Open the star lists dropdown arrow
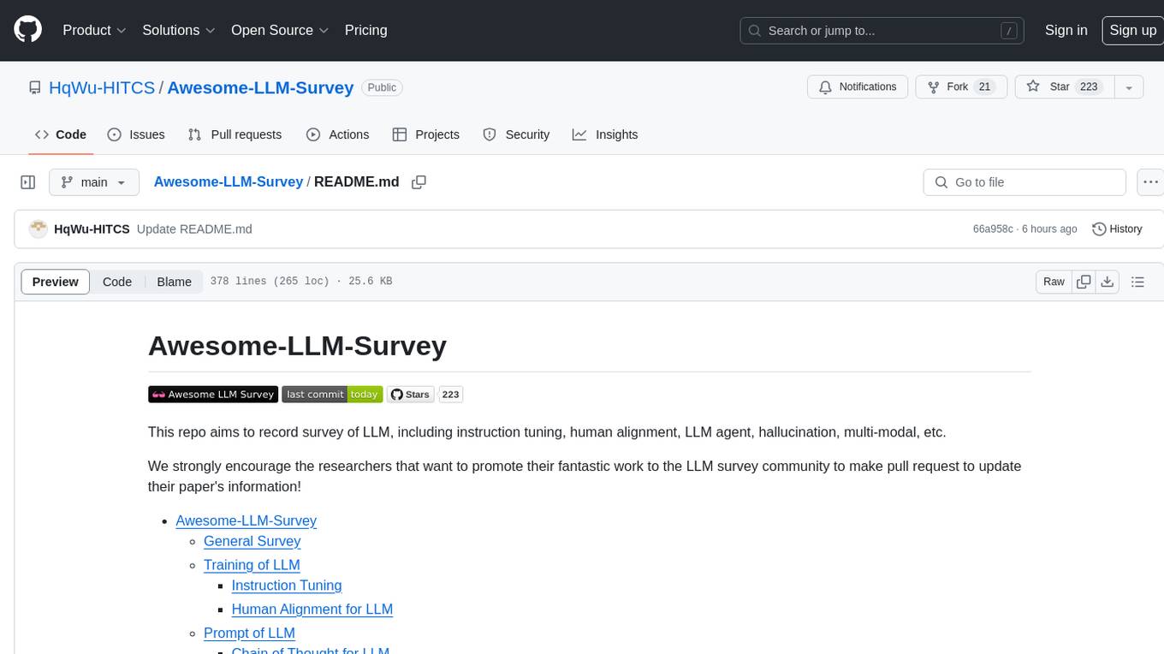The image size is (1164, 654). click(1129, 87)
